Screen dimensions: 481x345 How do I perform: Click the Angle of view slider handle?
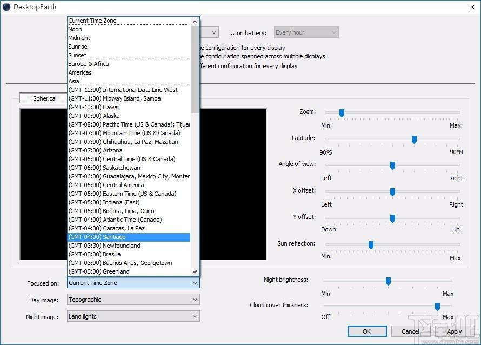click(x=392, y=165)
